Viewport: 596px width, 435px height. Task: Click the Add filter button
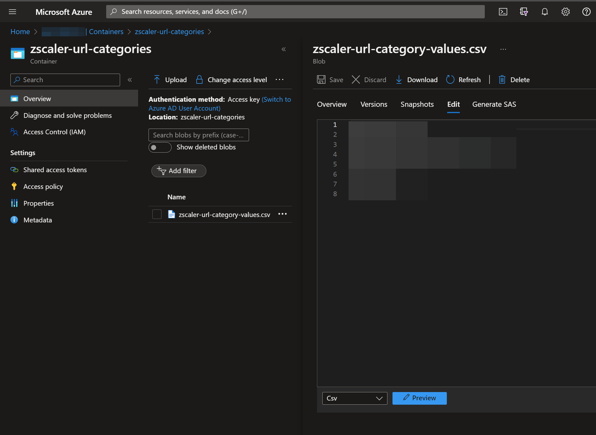[x=179, y=171]
